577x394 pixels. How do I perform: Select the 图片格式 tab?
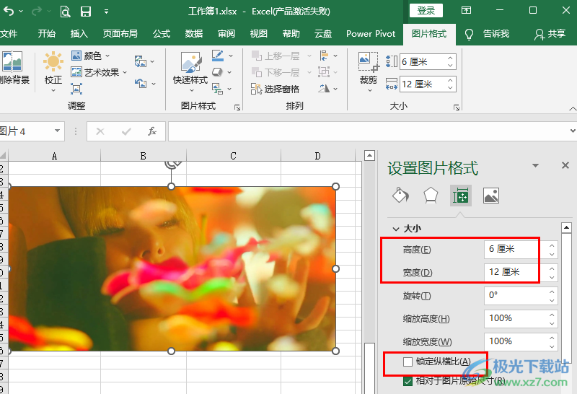pos(429,34)
